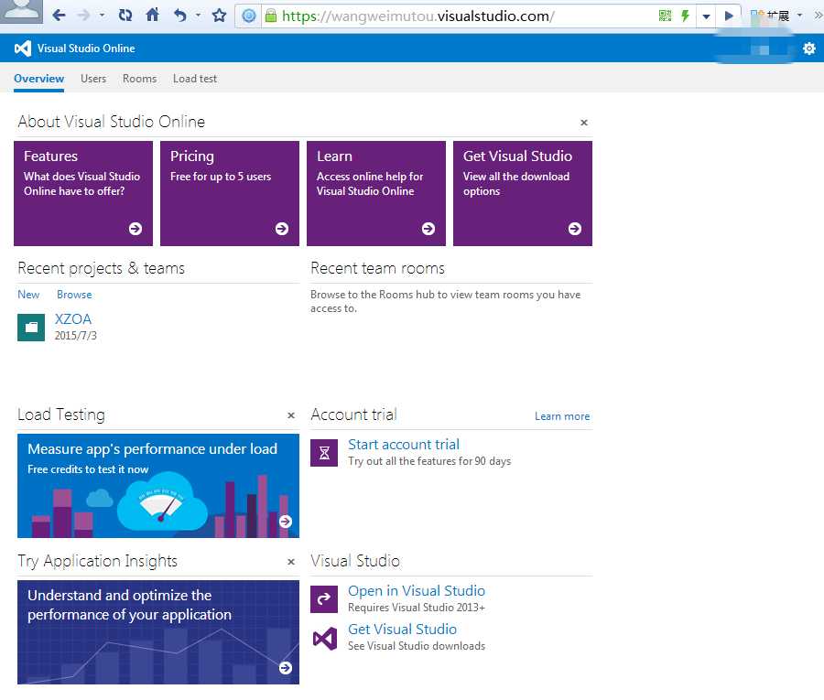Bookmark the page with the star icon
Image resolution: width=824 pixels, height=700 pixels.
coord(219,16)
